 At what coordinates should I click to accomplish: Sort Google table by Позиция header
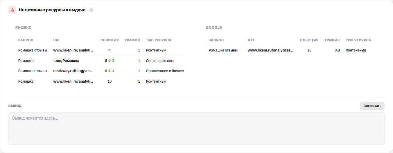pyautogui.click(x=309, y=40)
